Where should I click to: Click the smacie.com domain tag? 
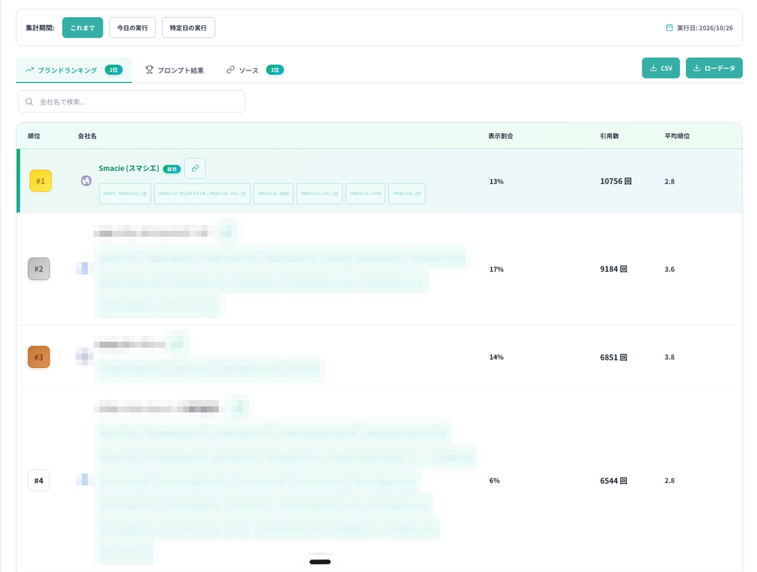[365, 193]
